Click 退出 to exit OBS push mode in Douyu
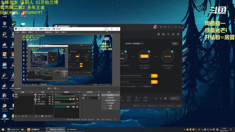The image size is (235, 132). (175, 43)
